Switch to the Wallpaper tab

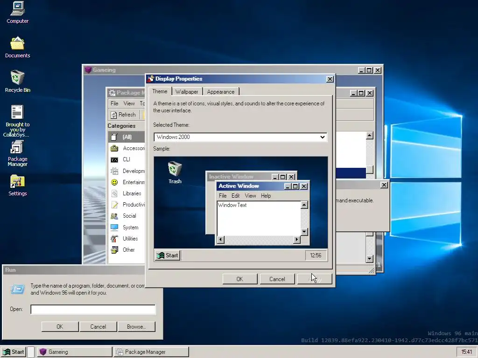[x=187, y=92]
